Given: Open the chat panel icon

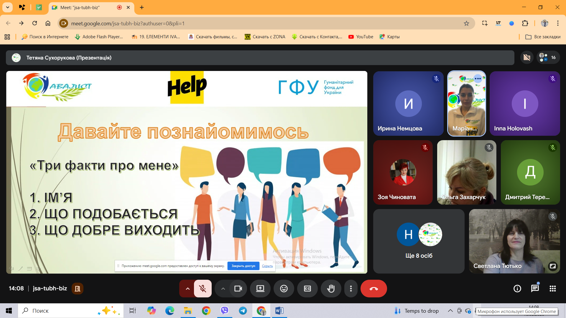Looking at the screenshot, I should (x=535, y=289).
